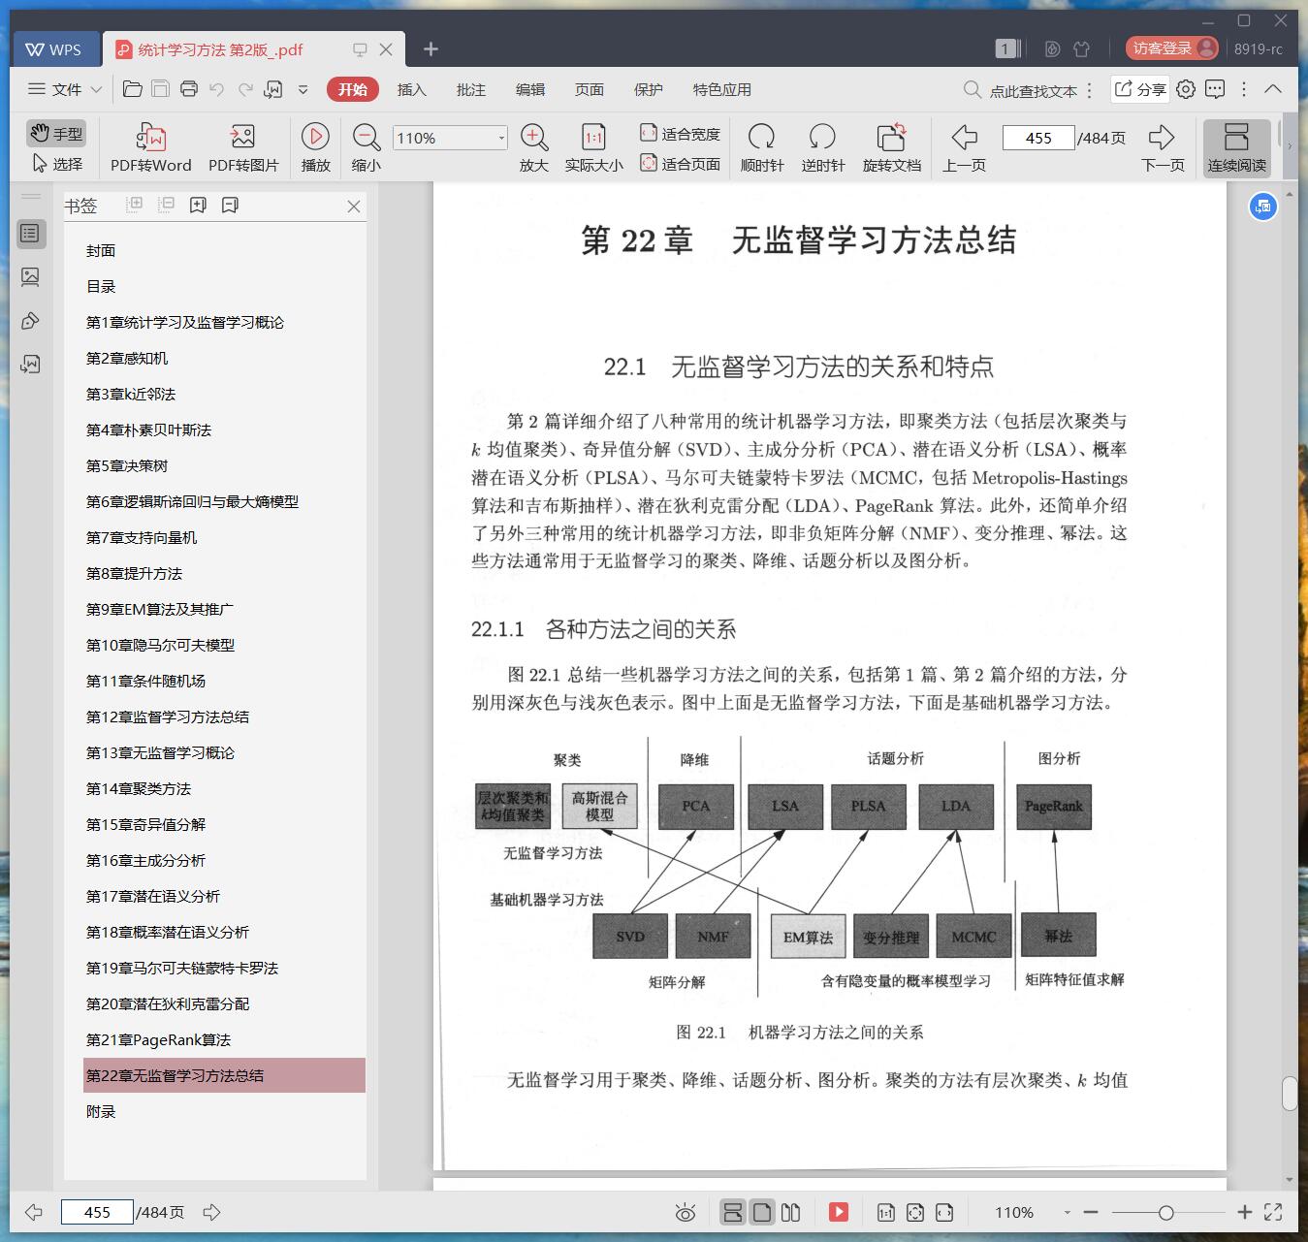
Task: Expand the 文件 menu arrow
Action: click(x=96, y=89)
